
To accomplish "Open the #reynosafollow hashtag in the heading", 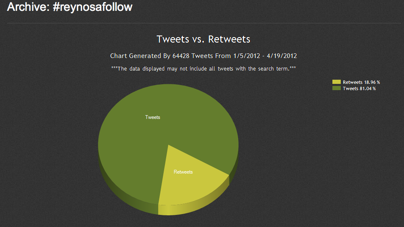I will click(x=93, y=7).
